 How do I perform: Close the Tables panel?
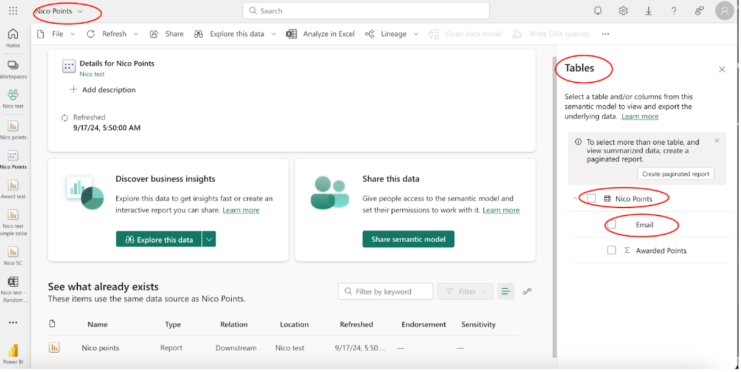pos(722,69)
